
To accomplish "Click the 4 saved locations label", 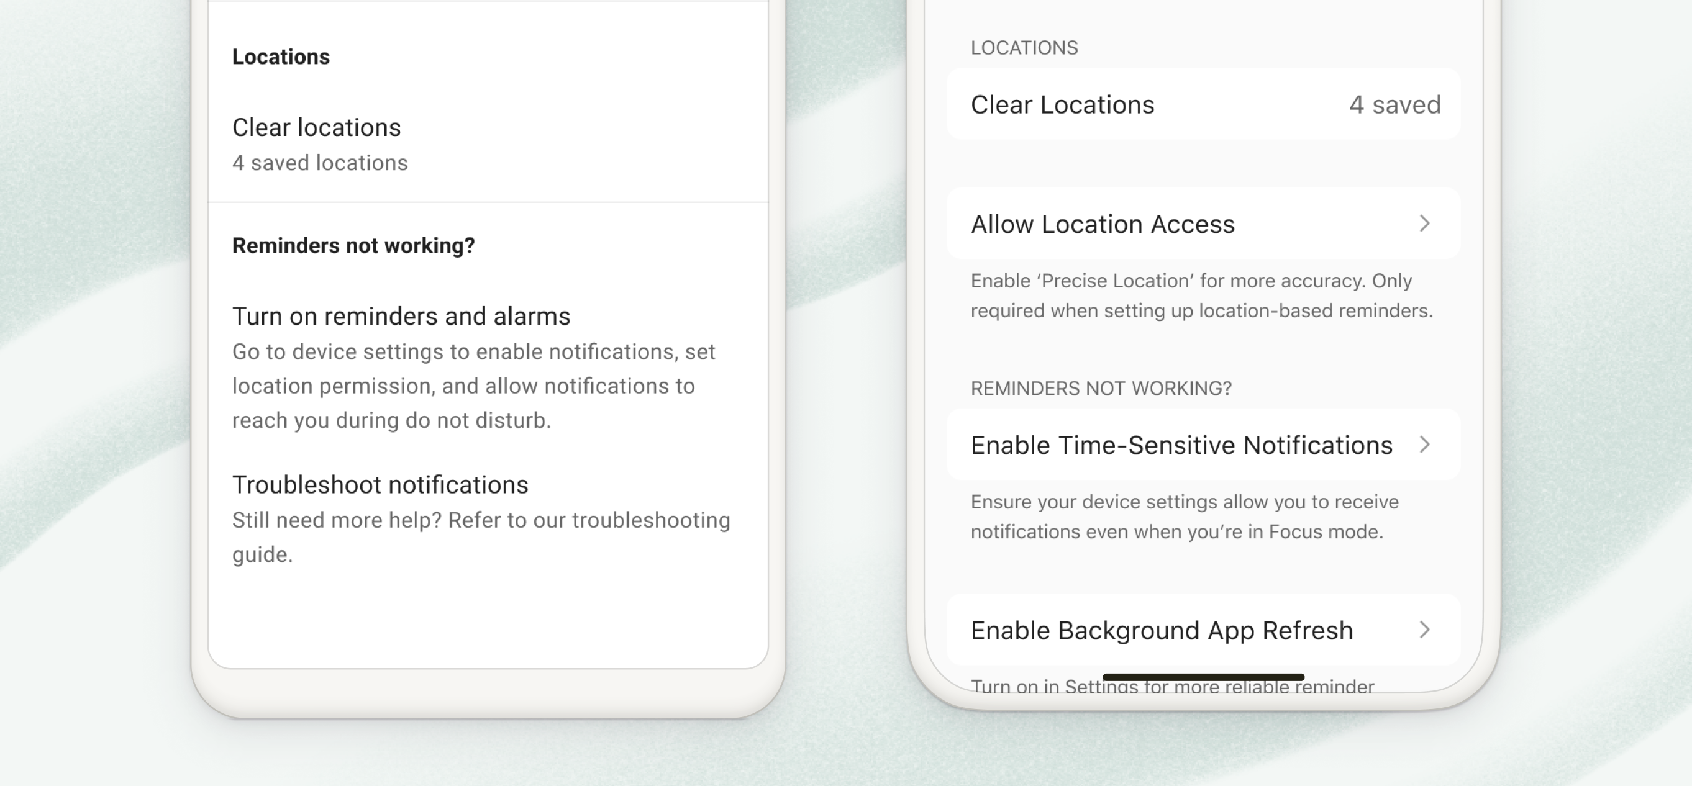I will coord(320,162).
